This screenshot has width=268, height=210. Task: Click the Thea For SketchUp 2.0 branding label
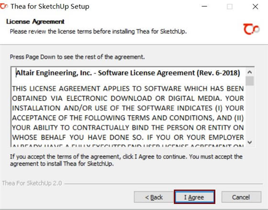coord(32,183)
